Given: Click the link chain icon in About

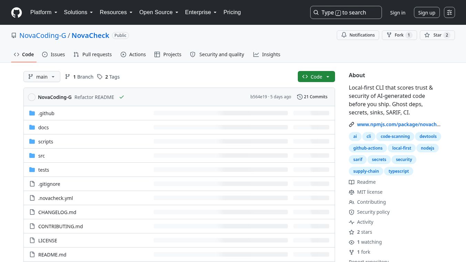Looking at the screenshot, I should (352, 124).
